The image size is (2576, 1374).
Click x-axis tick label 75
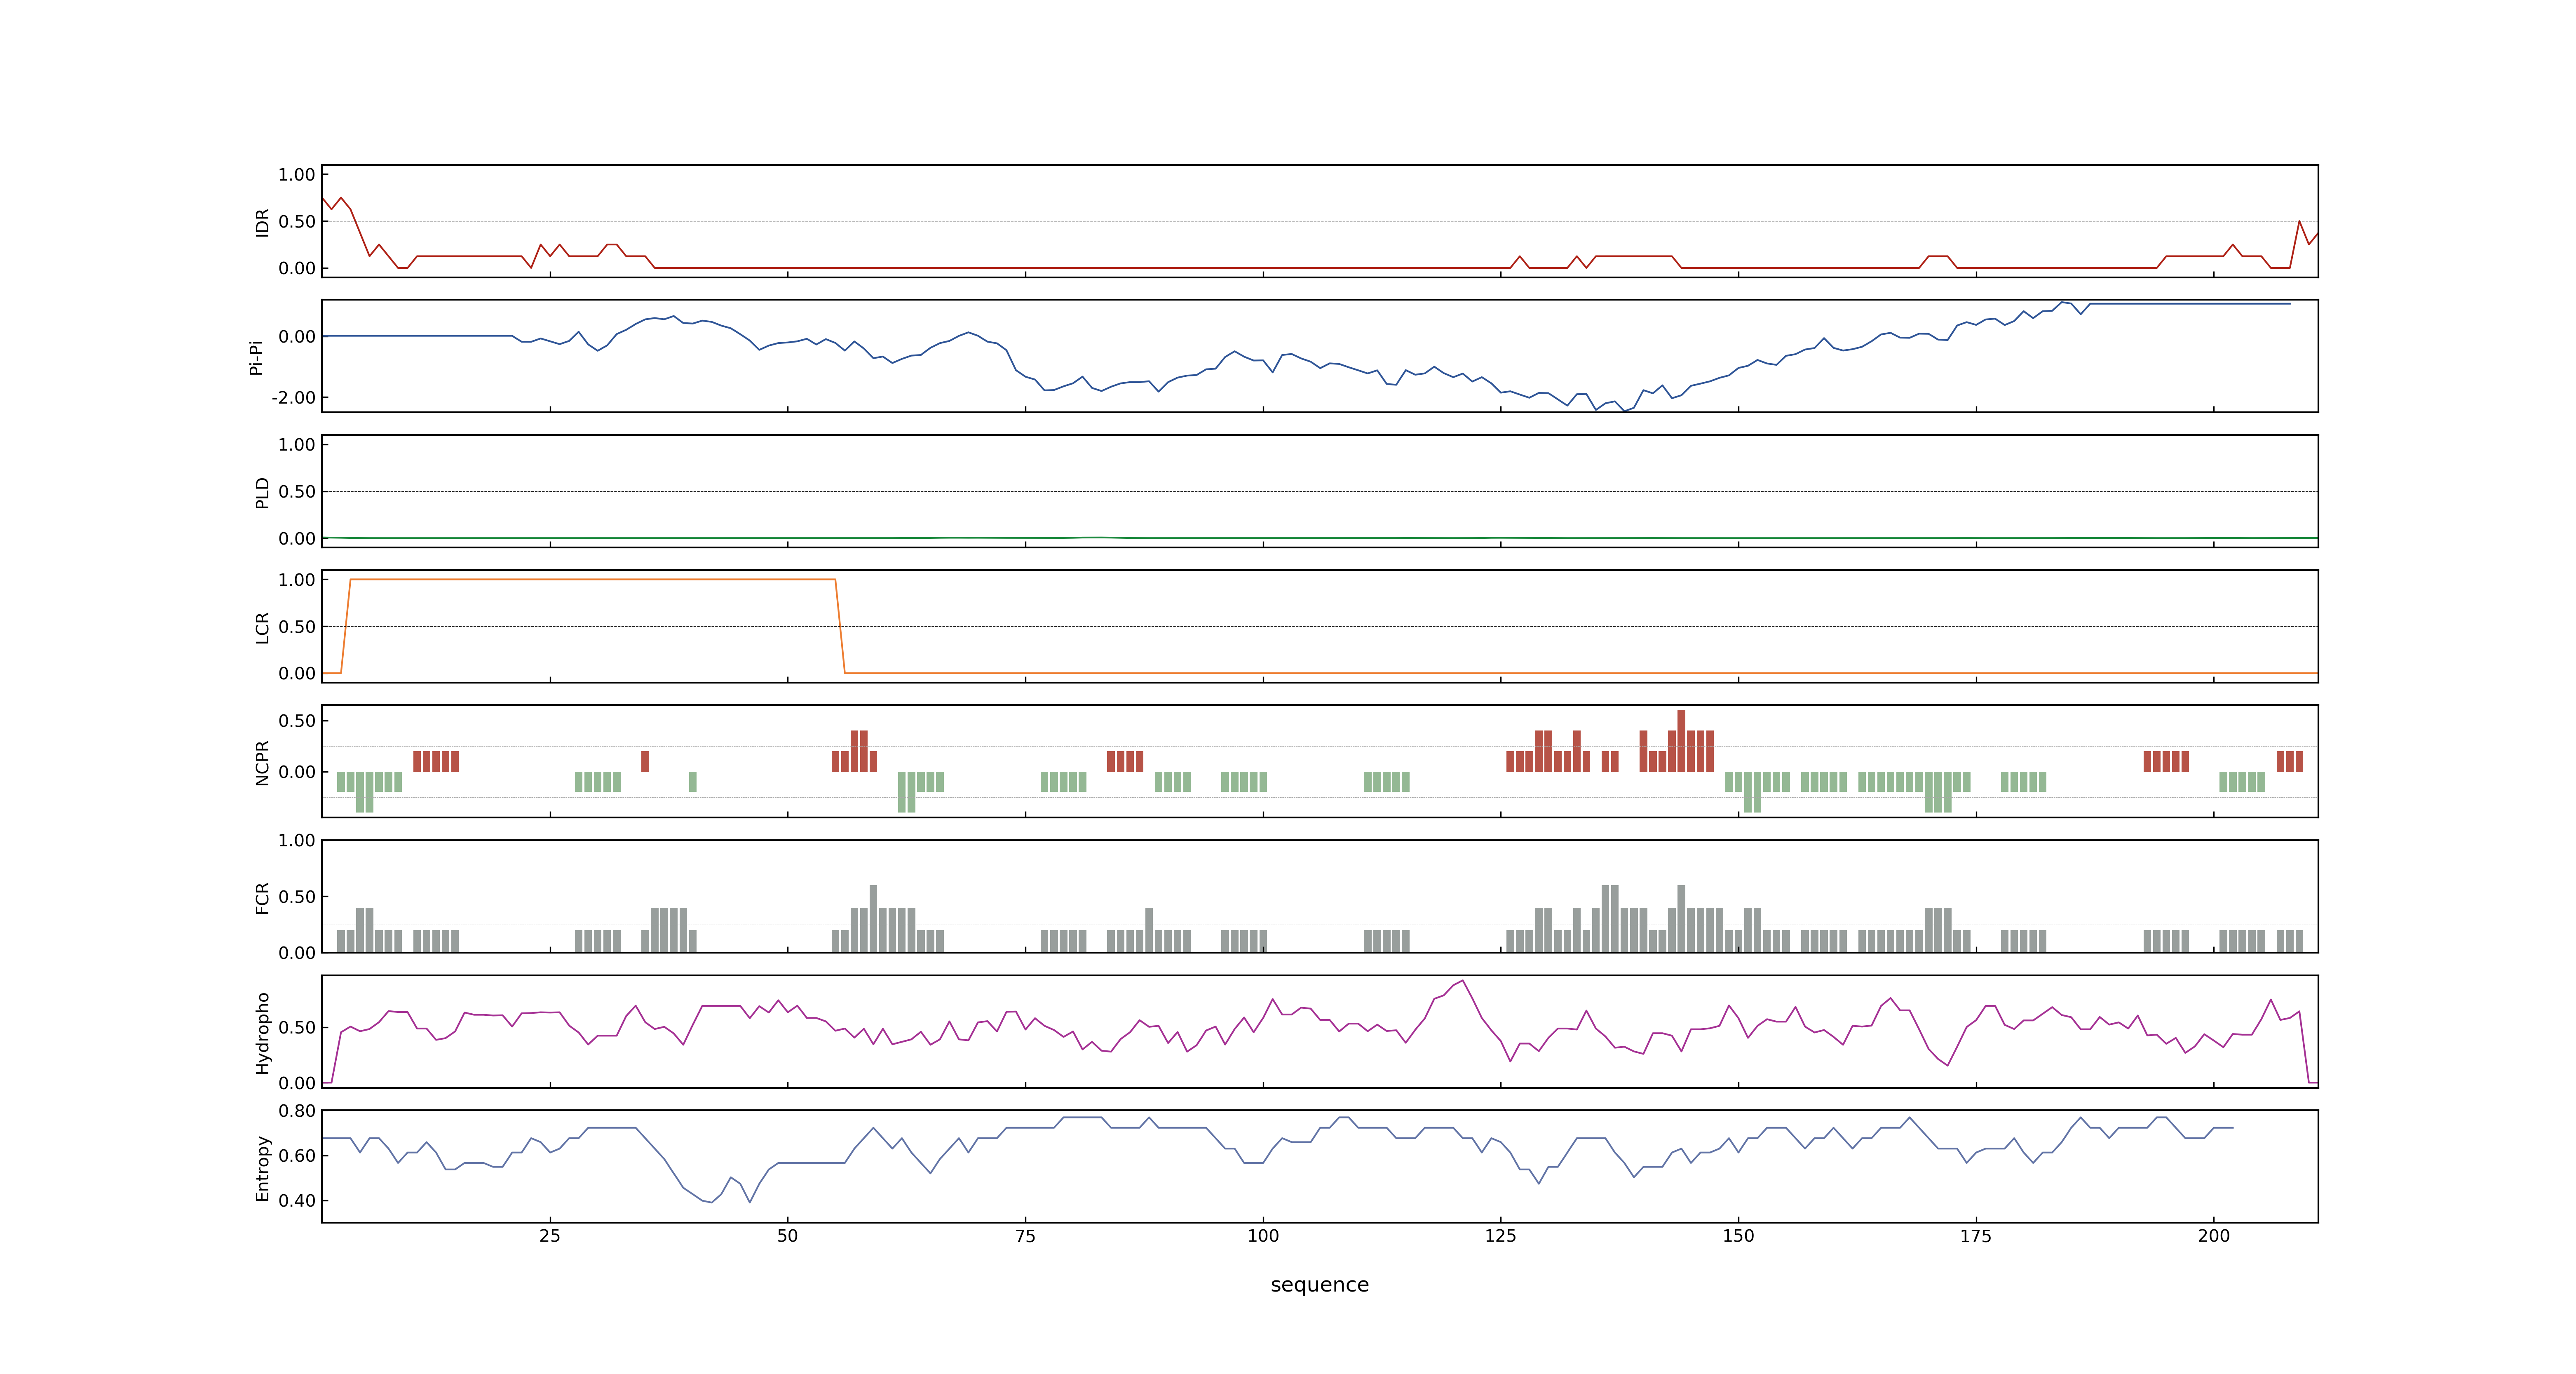click(1025, 1235)
